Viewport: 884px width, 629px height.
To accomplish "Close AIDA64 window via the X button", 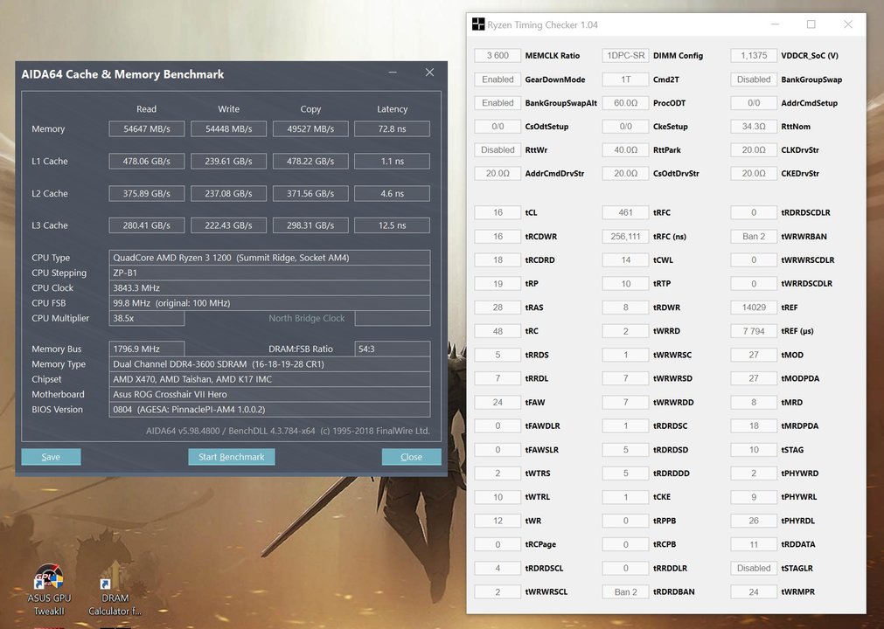I will tap(429, 73).
